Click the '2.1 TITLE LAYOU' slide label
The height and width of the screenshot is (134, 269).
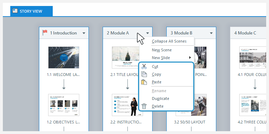pos(125,75)
